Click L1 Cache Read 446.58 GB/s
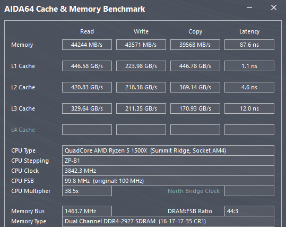Viewport: 286px width, 227px height. (87, 66)
